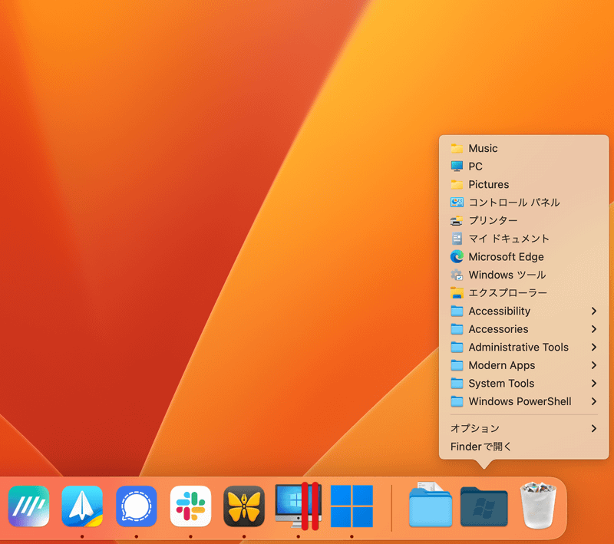614x544 pixels.
Task: Click the Pictures folder icon
Action: (457, 184)
